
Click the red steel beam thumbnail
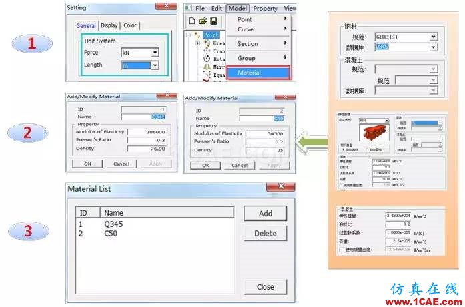point(374,133)
